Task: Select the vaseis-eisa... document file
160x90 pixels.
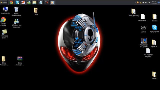Action: click(x=143, y=18)
